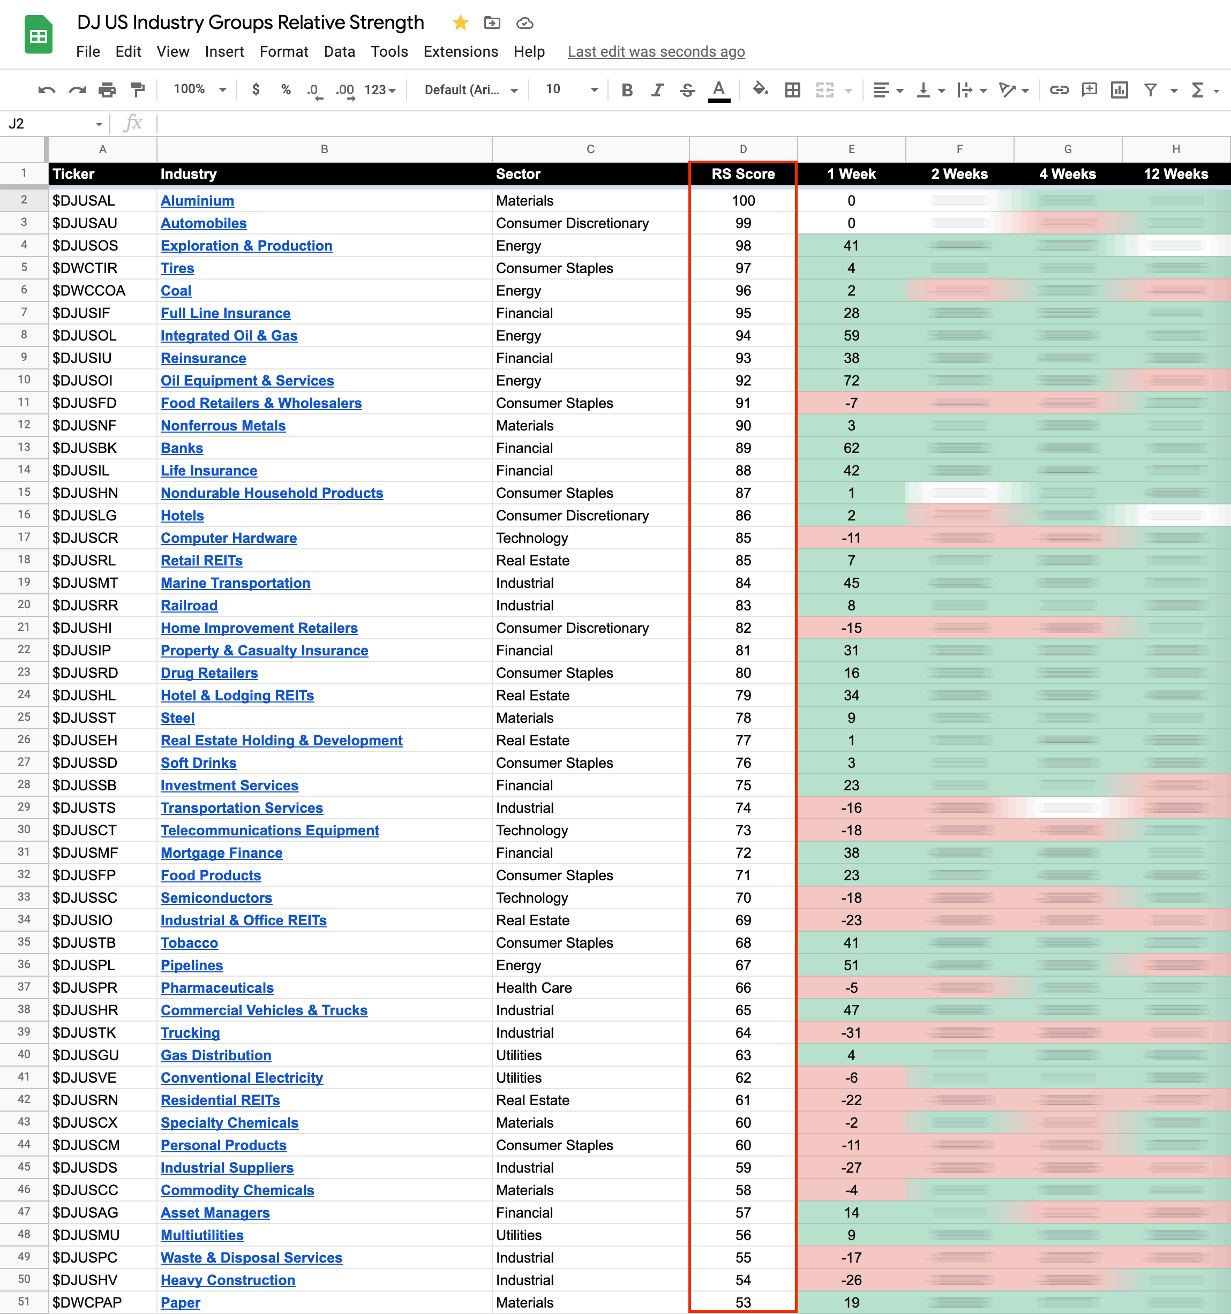Select row 25 header
This screenshot has height=1314, width=1231.
pos(24,717)
